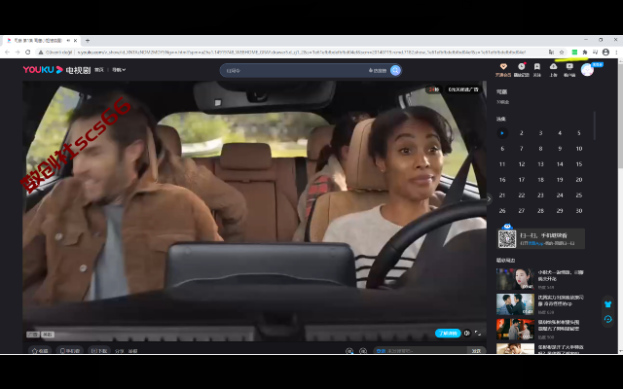This screenshot has height=389, width=623.
Task: Click the report link below player
Action: coord(132,351)
